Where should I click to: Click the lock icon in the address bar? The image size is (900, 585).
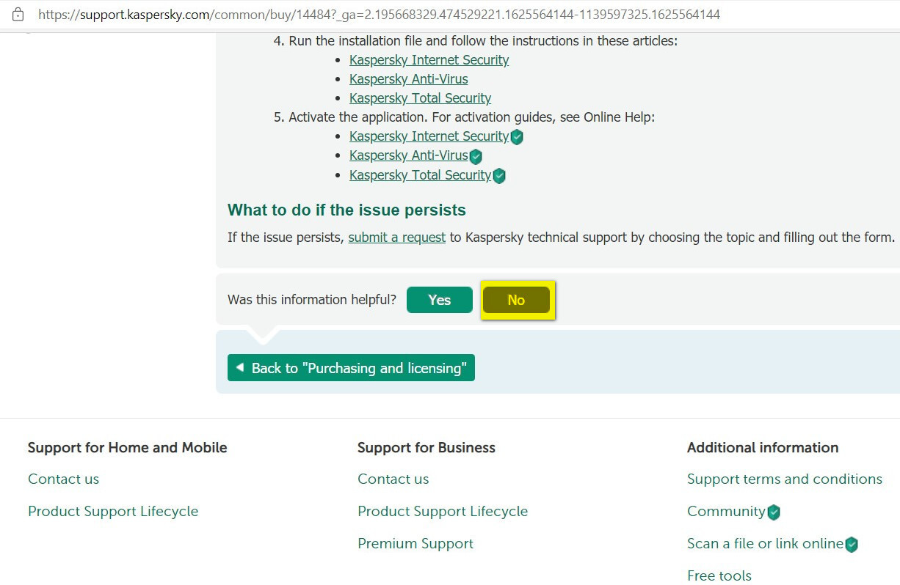(18, 14)
